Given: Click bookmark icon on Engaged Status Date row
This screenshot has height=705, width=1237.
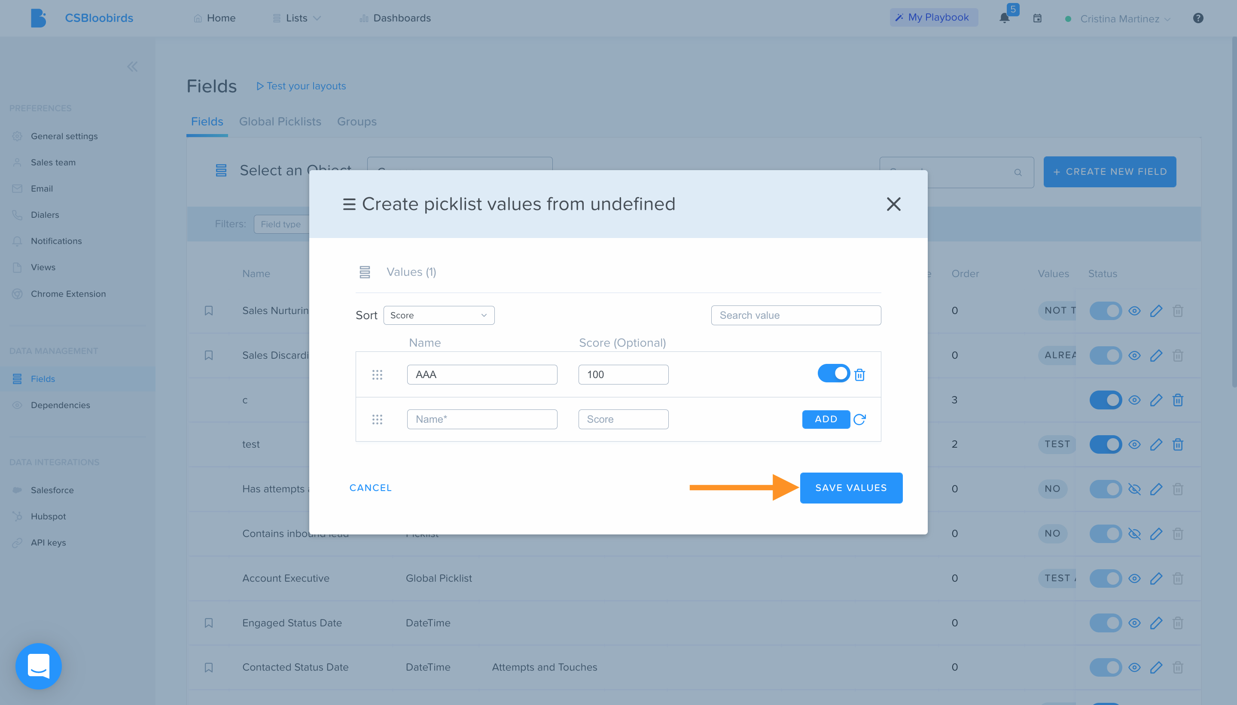Looking at the screenshot, I should [x=209, y=623].
